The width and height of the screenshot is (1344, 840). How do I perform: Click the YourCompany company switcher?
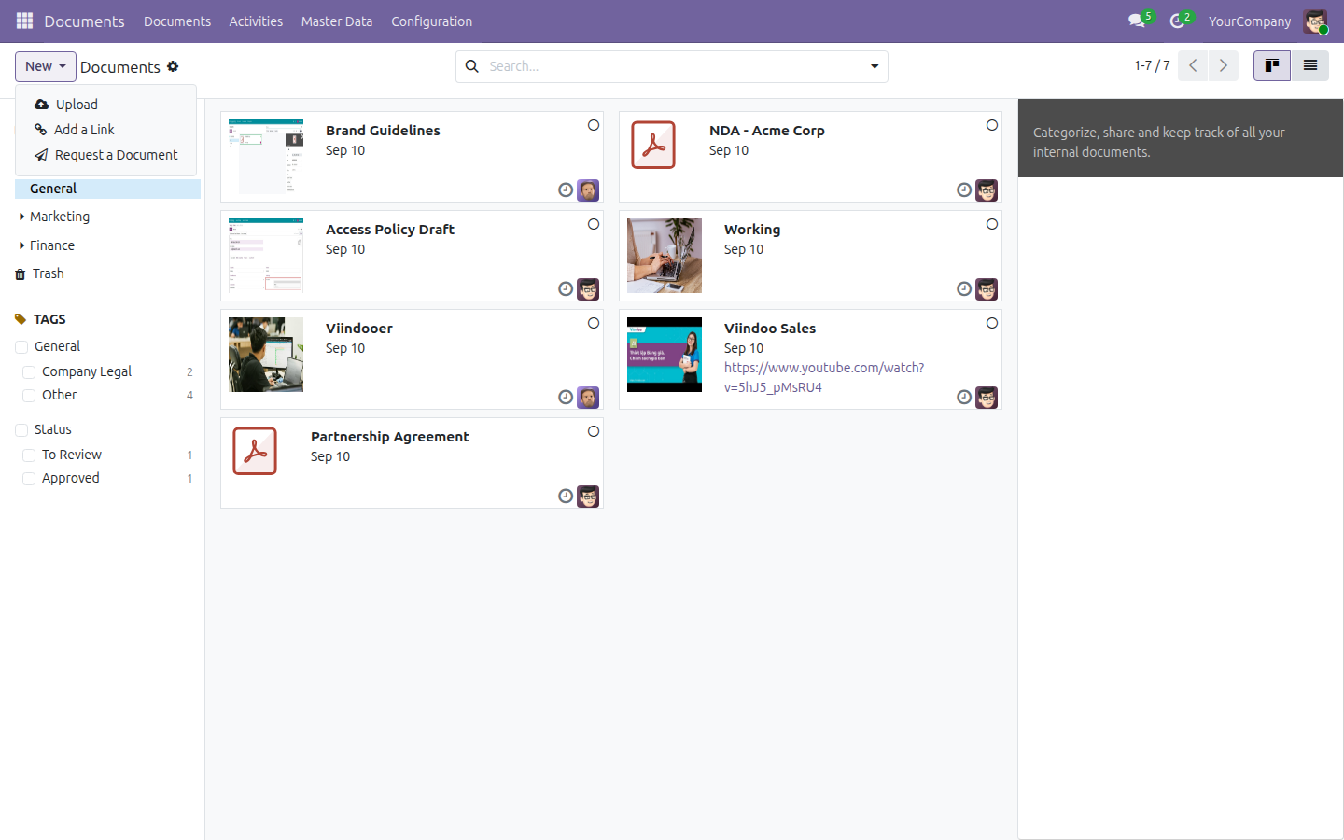pos(1250,21)
